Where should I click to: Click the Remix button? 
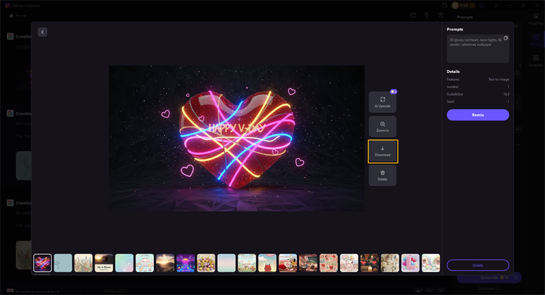(x=478, y=114)
